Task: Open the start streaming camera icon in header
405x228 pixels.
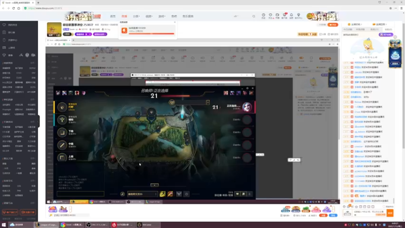Action: pos(277,16)
